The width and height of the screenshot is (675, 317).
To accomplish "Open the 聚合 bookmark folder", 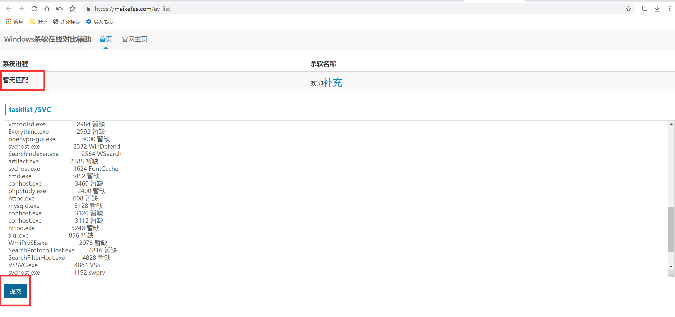I will coord(38,22).
